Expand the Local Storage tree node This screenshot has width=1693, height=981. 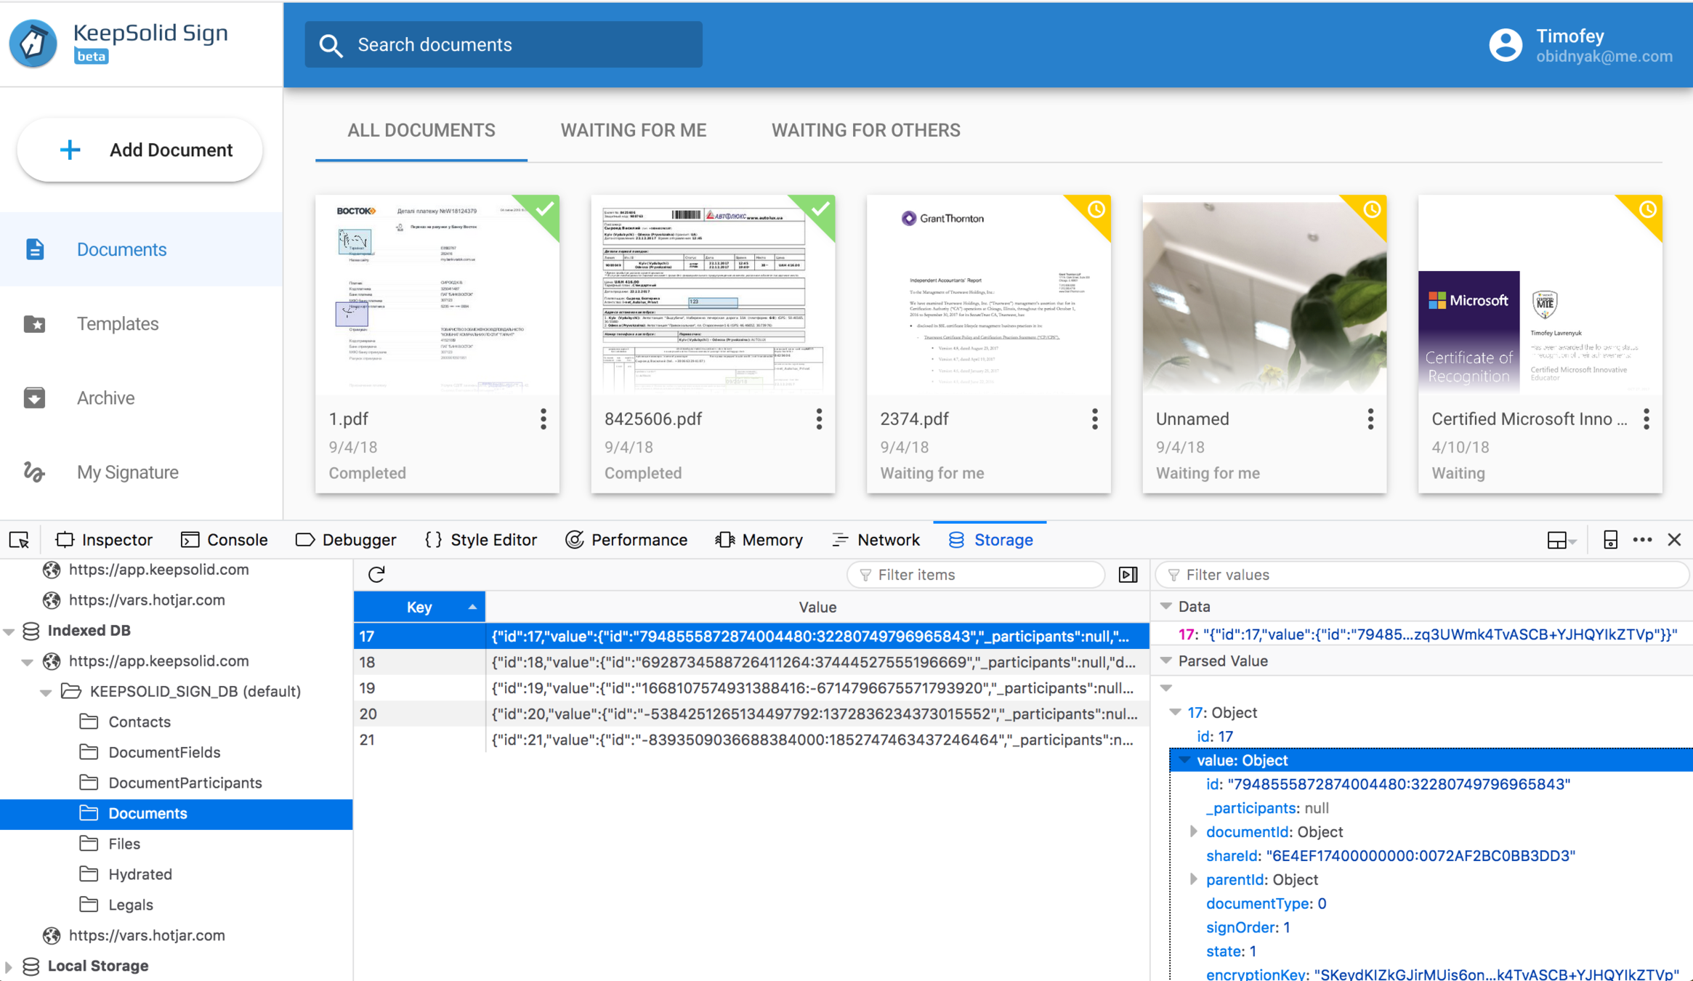[x=9, y=966]
